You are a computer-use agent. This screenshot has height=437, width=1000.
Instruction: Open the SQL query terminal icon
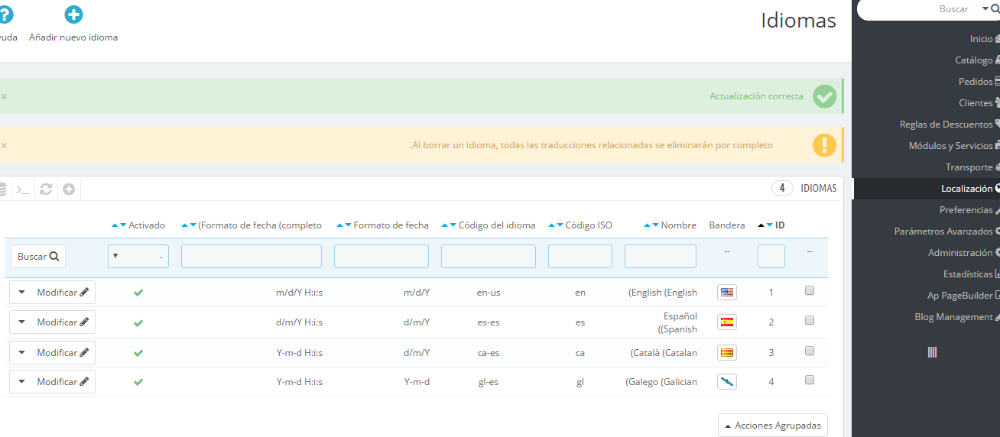click(x=24, y=189)
